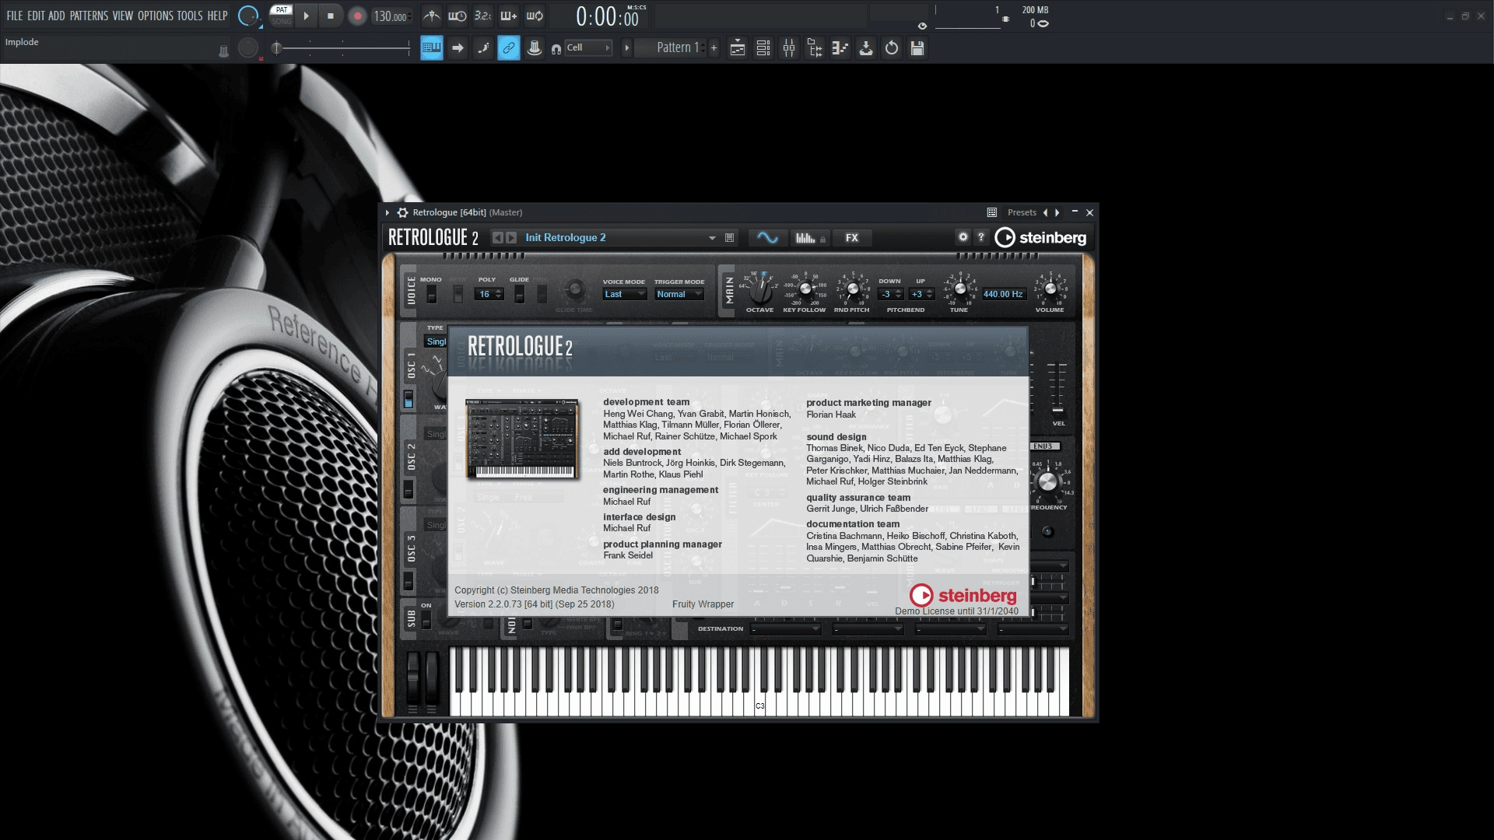Open the browser tree view icon

pyautogui.click(x=815, y=48)
